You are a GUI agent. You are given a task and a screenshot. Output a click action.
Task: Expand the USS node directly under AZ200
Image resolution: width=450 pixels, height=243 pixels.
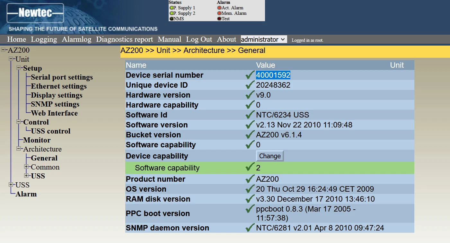click(x=12, y=185)
